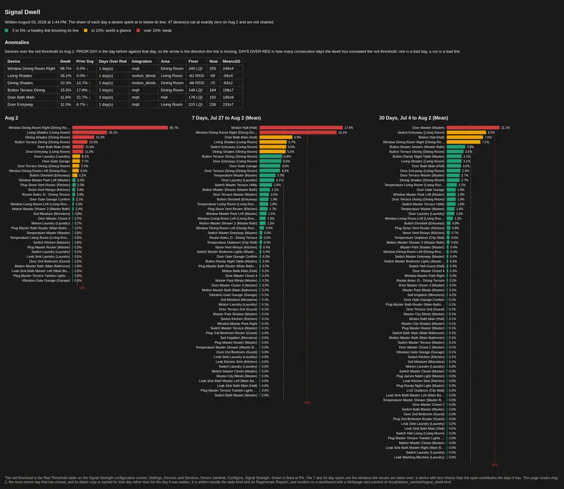Click the 6.9% Door Bath Main value label
564x489 pixels.
click(x=297, y=138)
